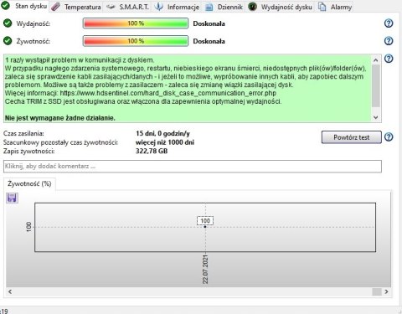The height and width of the screenshot is (314, 402).
Task: Click the chart horizontal scrollbar thumb
Action: (x=377, y=291)
